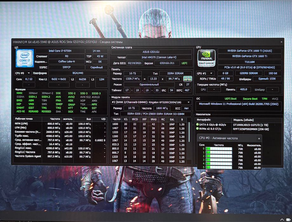Open the GPU #1 selector dropdown
Viewport: 292px width, 222px height.
tap(205, 73)
